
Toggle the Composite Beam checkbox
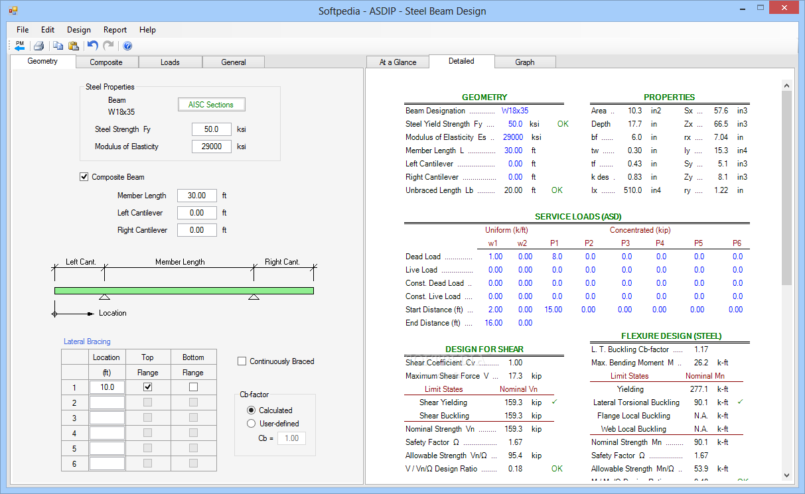pyautogui.click(x=84, y=177)
